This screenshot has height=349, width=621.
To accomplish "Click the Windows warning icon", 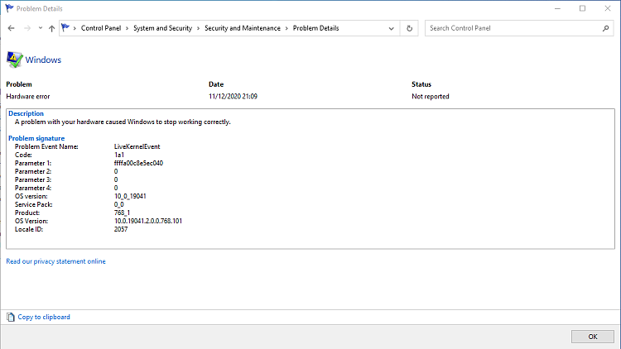I will (14, 60).
